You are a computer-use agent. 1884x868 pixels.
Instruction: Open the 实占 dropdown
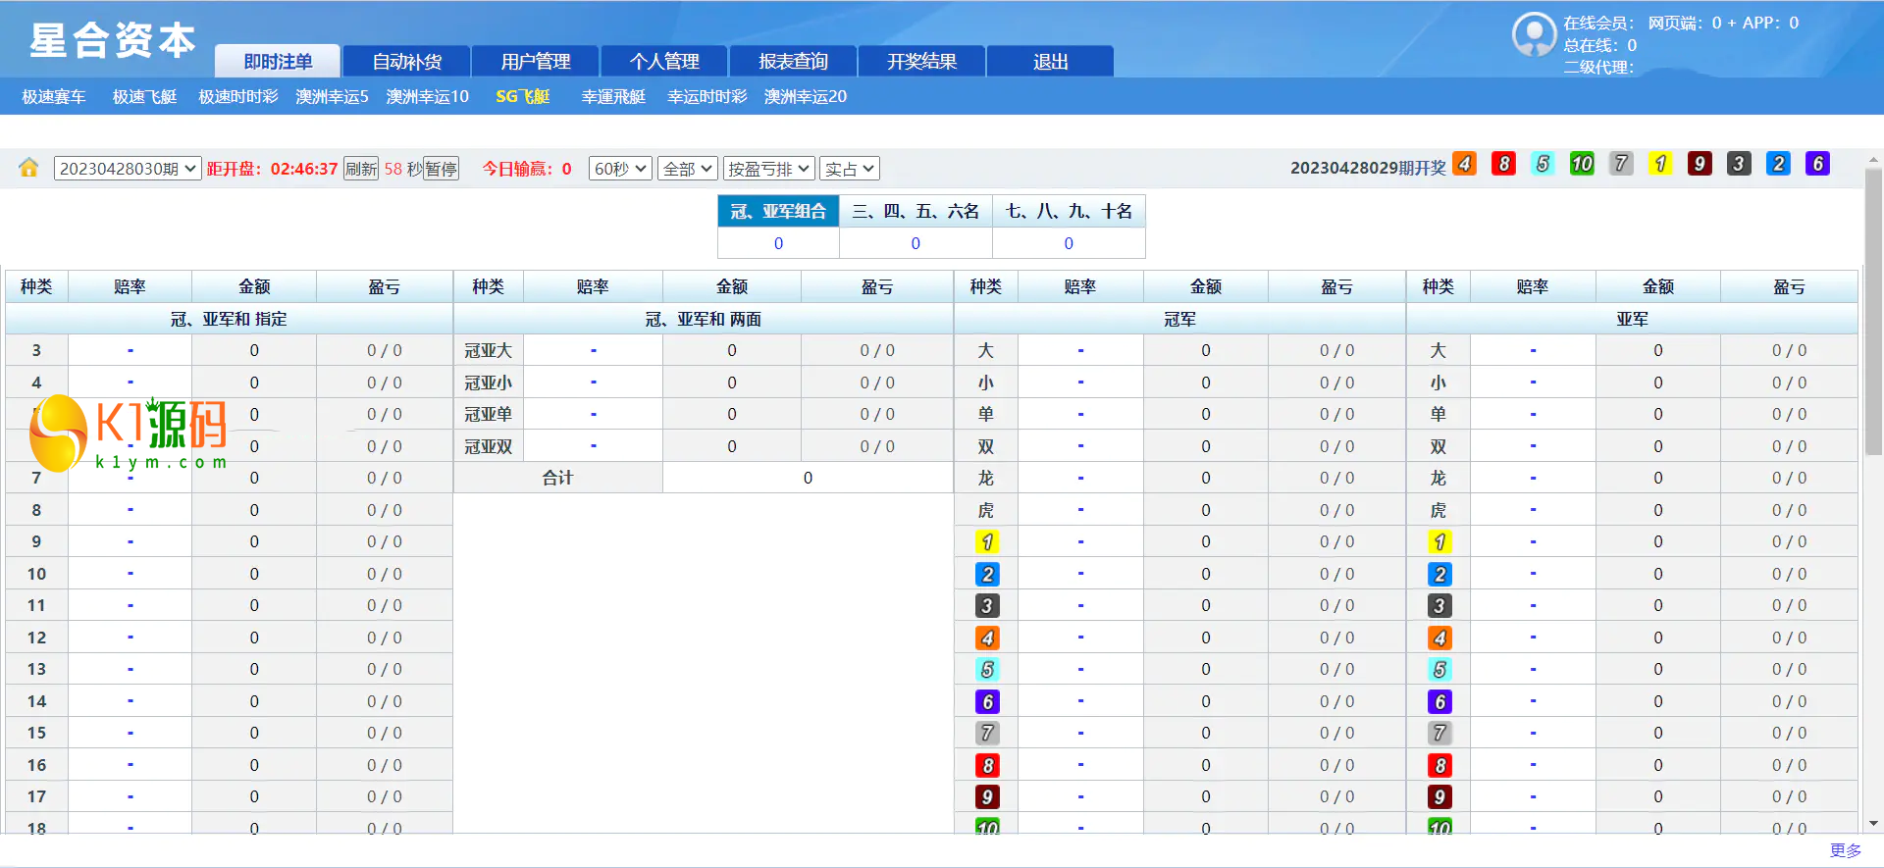pyautogui.click(x=849, y=169)
